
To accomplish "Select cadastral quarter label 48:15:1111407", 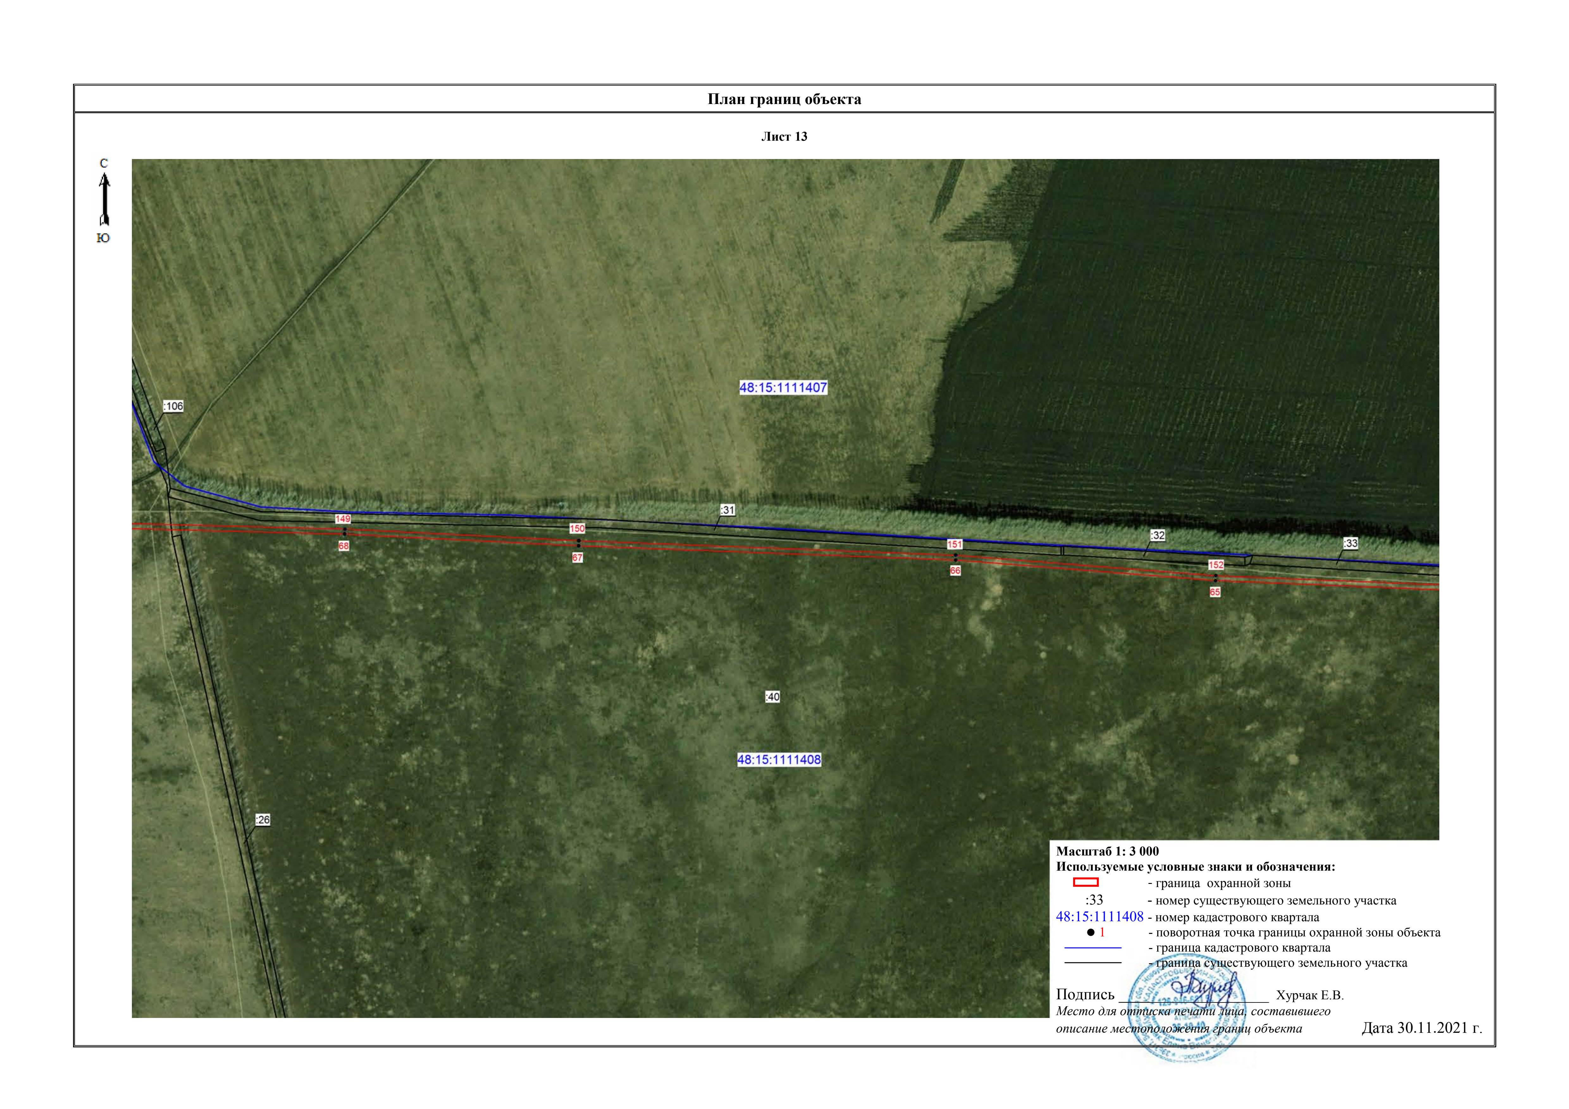I will coord(783,387).
